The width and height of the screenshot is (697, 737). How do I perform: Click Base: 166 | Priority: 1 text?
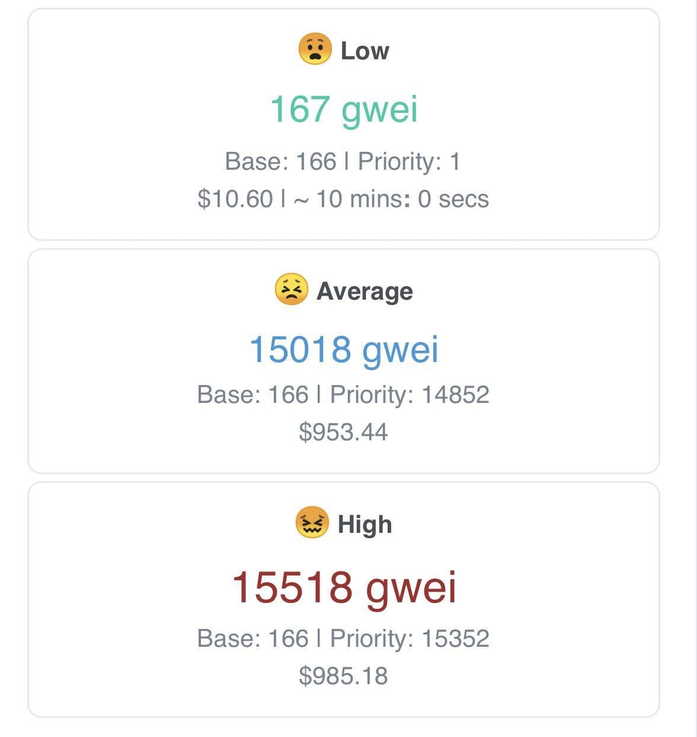pyautogui.click(x=343, y=161)
